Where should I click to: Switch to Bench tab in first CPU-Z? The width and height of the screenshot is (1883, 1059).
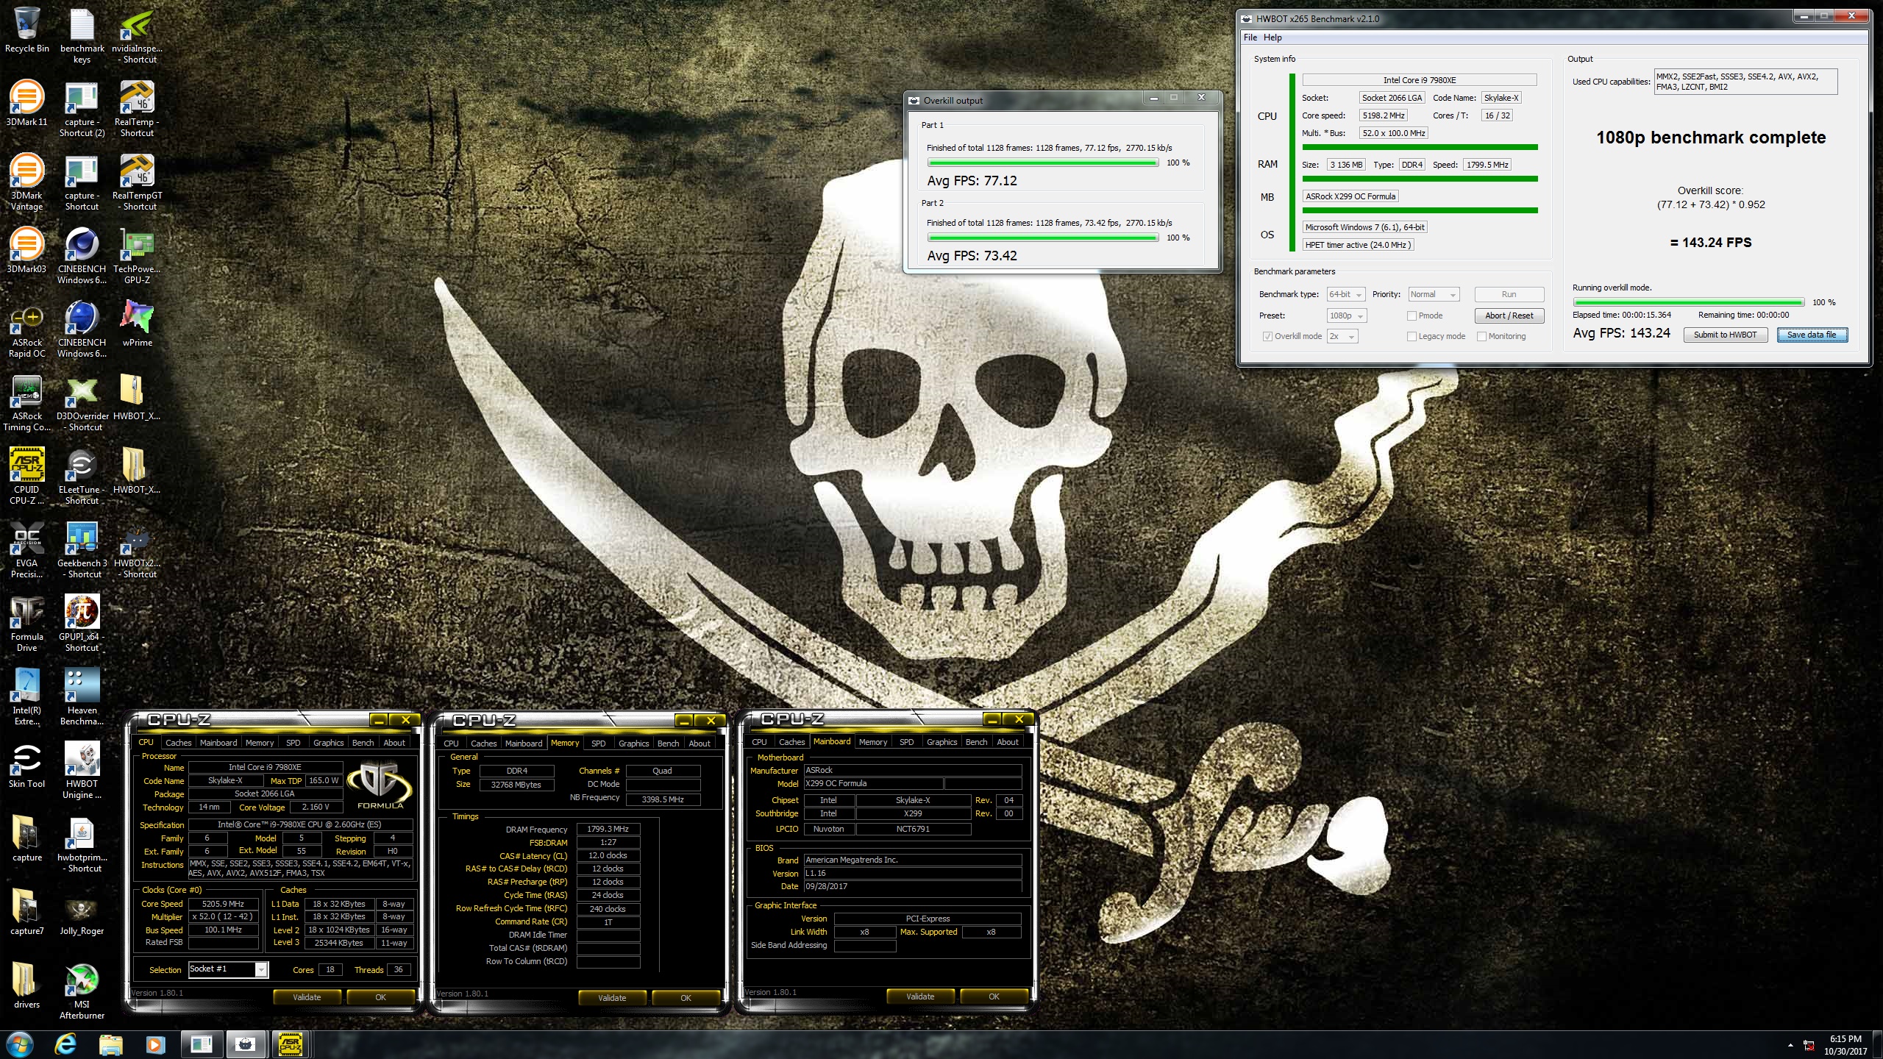363,743
